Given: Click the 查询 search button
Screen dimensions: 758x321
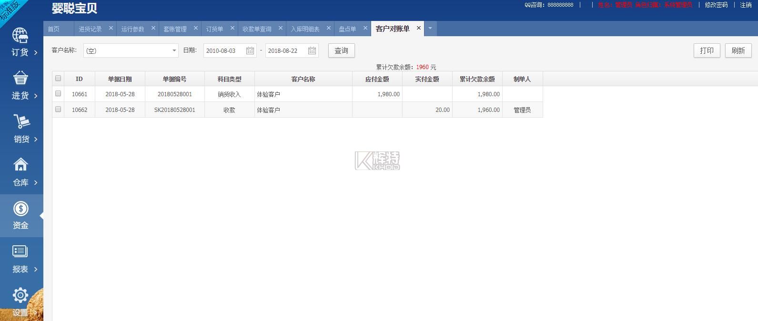Looking at the screenshot, I should point(341,51).
